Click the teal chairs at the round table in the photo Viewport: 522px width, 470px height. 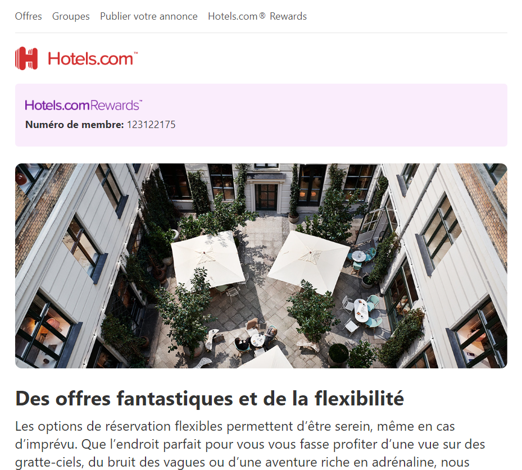362,257
